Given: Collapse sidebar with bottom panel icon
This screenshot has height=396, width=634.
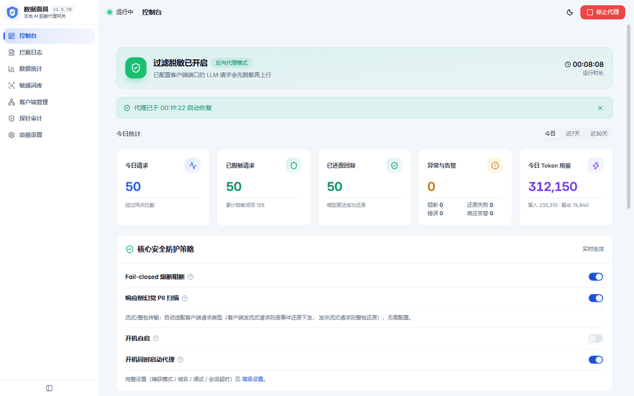Looking at the screenshot, I should click(x=49, y=388).
